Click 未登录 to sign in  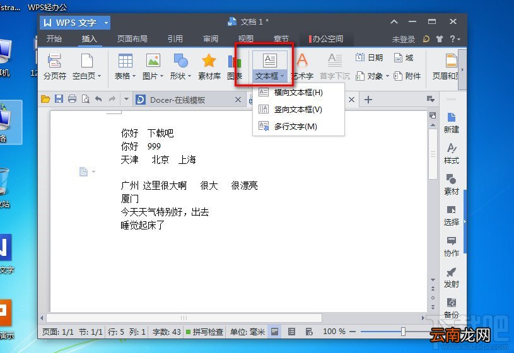click(403, 39)
